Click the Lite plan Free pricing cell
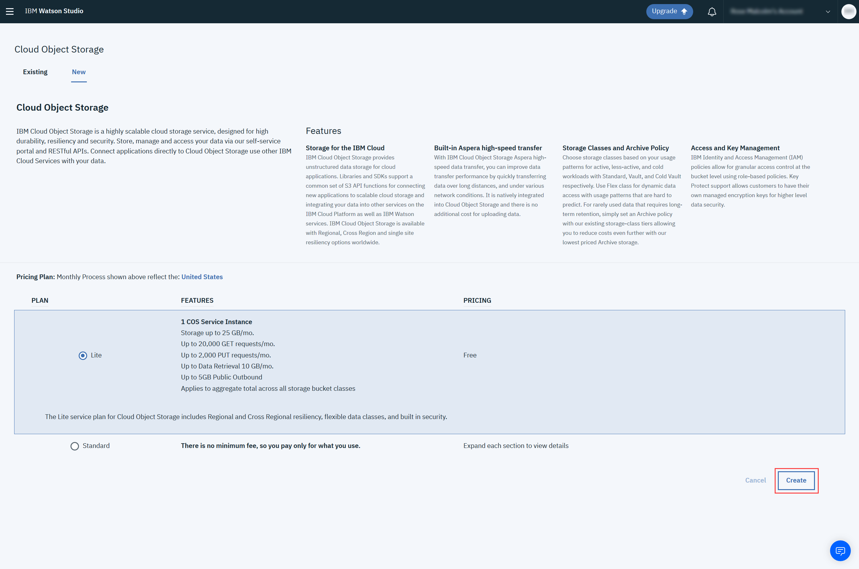This screenshot has width=859, height=569. click(x=470, y=355)
